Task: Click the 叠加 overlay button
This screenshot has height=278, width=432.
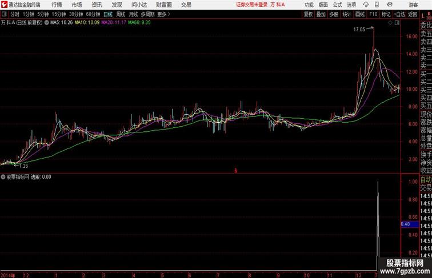Action: [321, 14]
